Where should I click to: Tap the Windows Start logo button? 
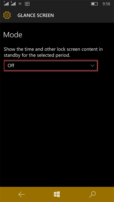click(x=57, y=194)
